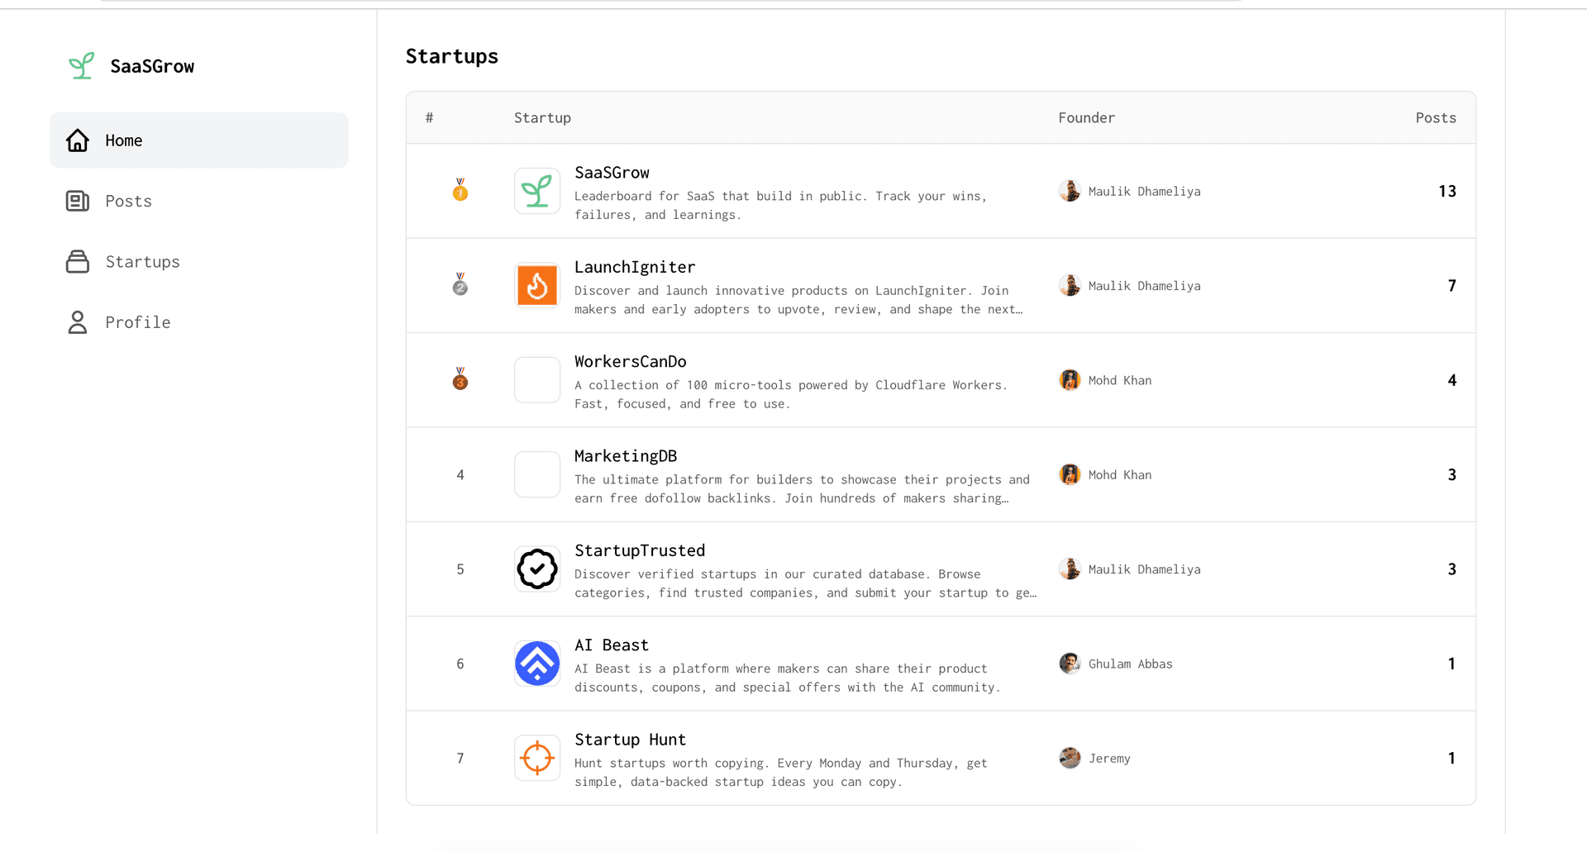The height and width of the screenshot is (852, 1587).
Task: Click the Startup Hunt target logo
Action: coord(536,758)
